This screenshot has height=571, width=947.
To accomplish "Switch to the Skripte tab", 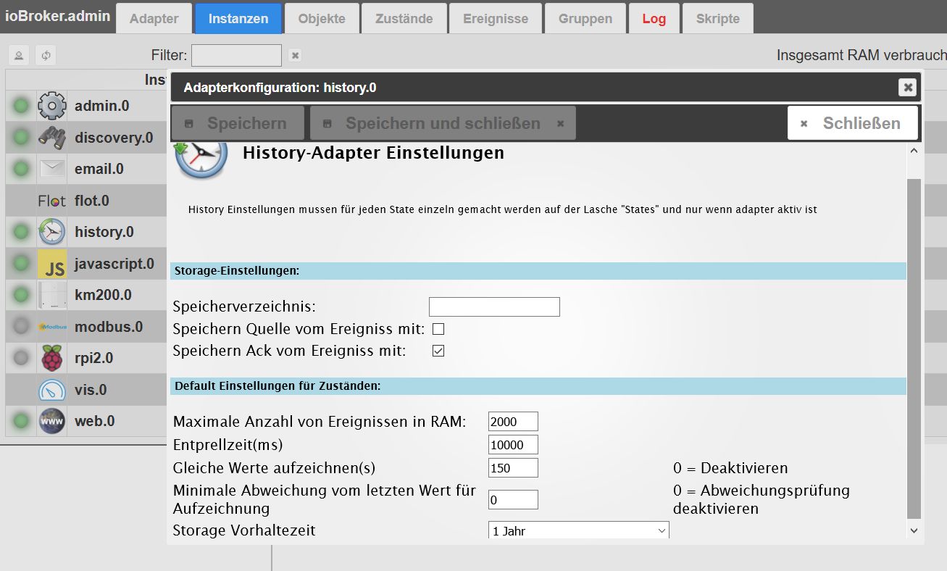I will [x=717, y=19].
